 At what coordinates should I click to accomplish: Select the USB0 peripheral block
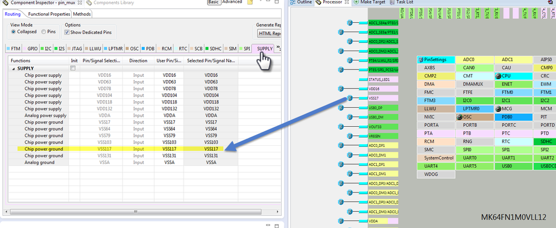(x=514, y=166)
